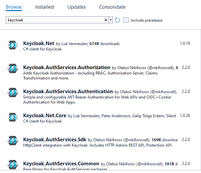Viewport: 201px width, 173px height.
Task: Open Keycloak.AuthServices.Authorization package title
Action: pos(67,67)
